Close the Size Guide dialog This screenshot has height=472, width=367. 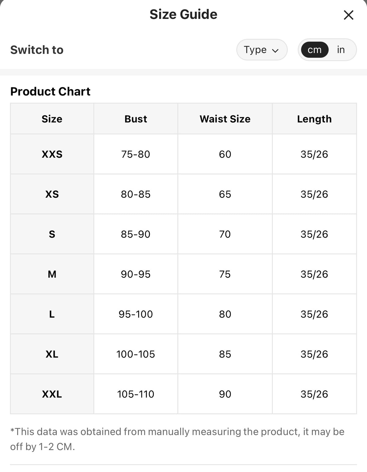[348, 15]
